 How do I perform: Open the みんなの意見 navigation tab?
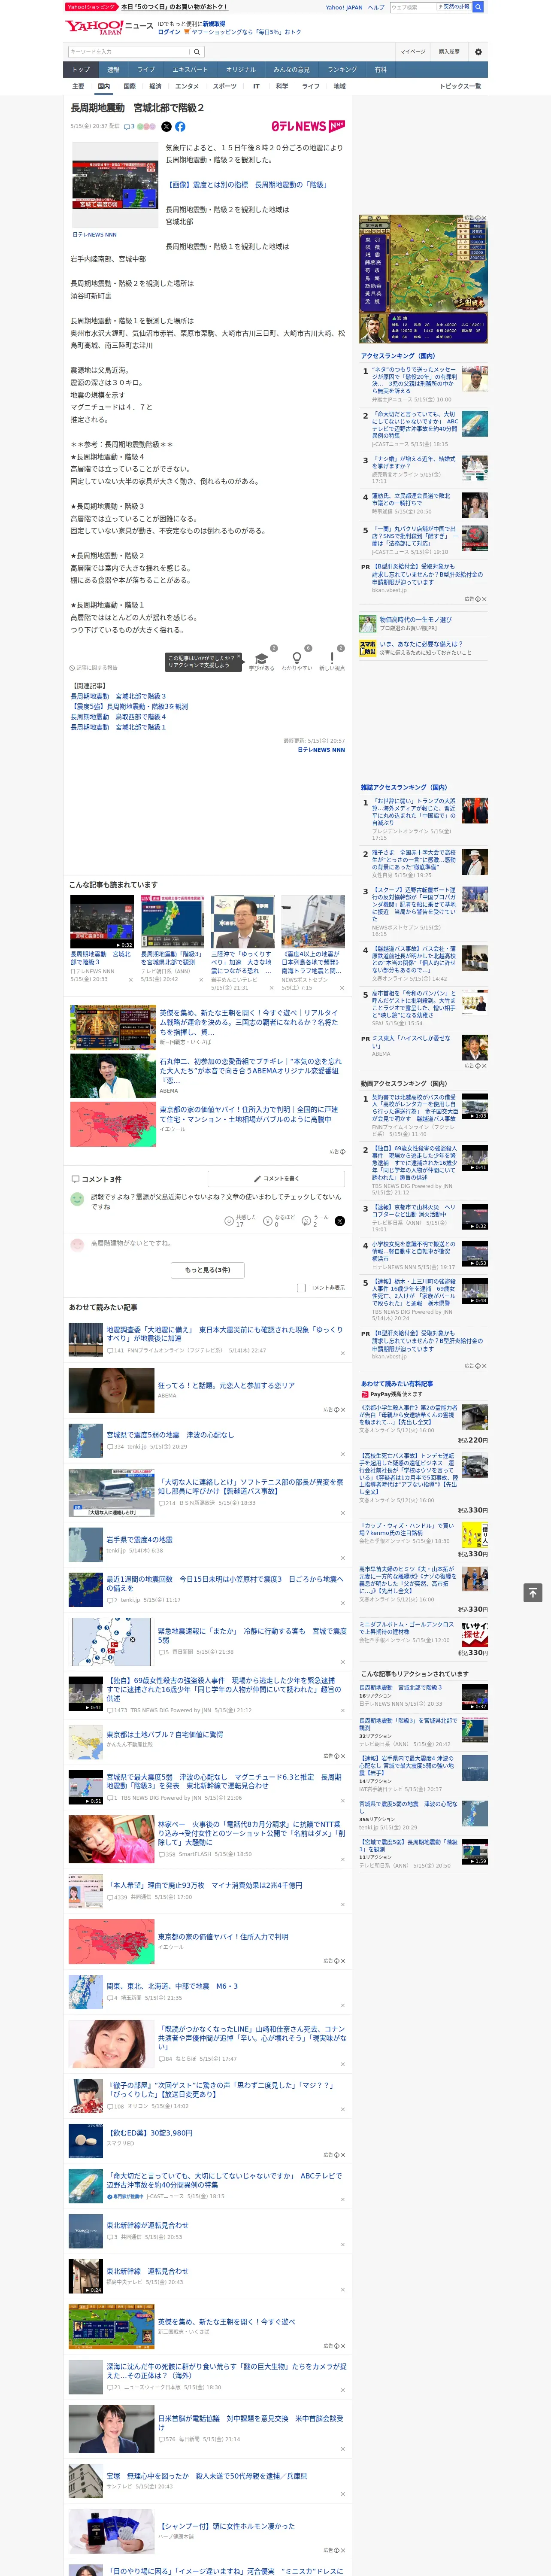[292, 70]
